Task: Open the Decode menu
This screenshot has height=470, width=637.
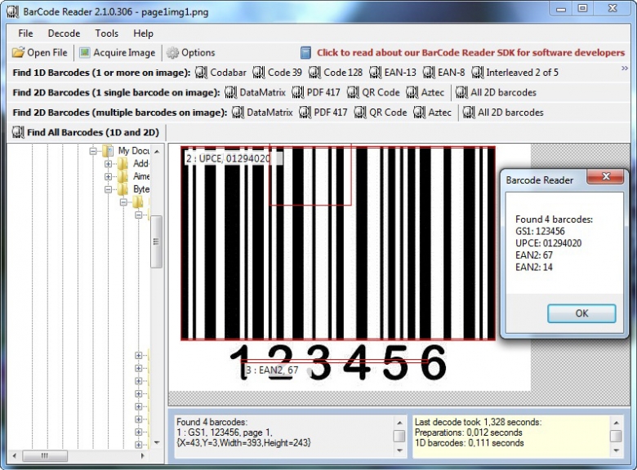Action: click(64, 33)
